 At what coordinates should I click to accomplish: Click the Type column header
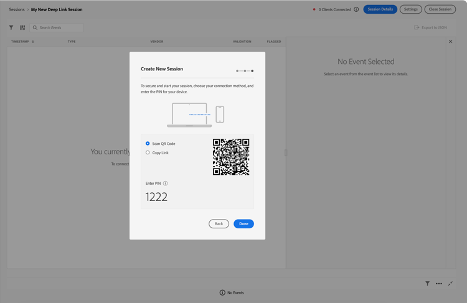pyautogui.click(x=72, y=41)
